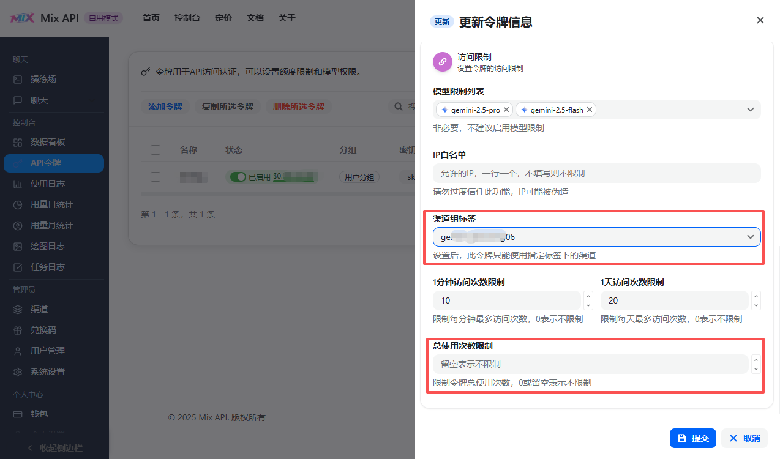Click the Mix API logo icon
The width and height of the screenshot is (780, 459).
22,18
